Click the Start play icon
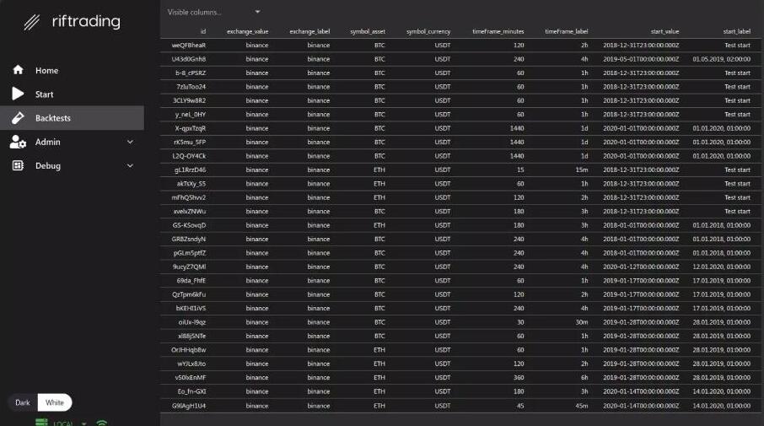 [18, 94]
